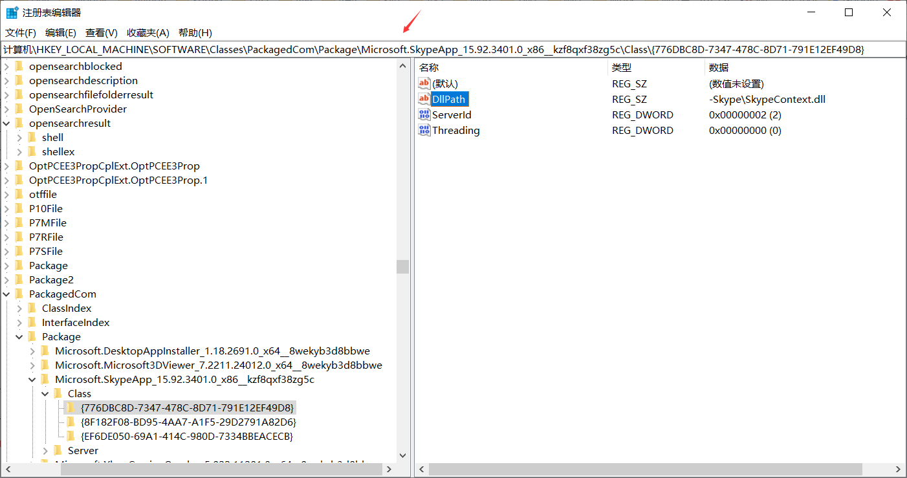This screenshot has height=478, width=907.
Task: Collapse the Class key
Action: (46, 393)
